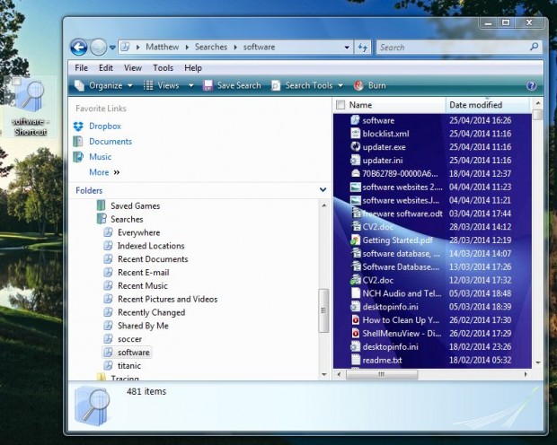The image size is (557, 445).
Task: Toggle the select-all checkbox by Name
Action: 340,105
